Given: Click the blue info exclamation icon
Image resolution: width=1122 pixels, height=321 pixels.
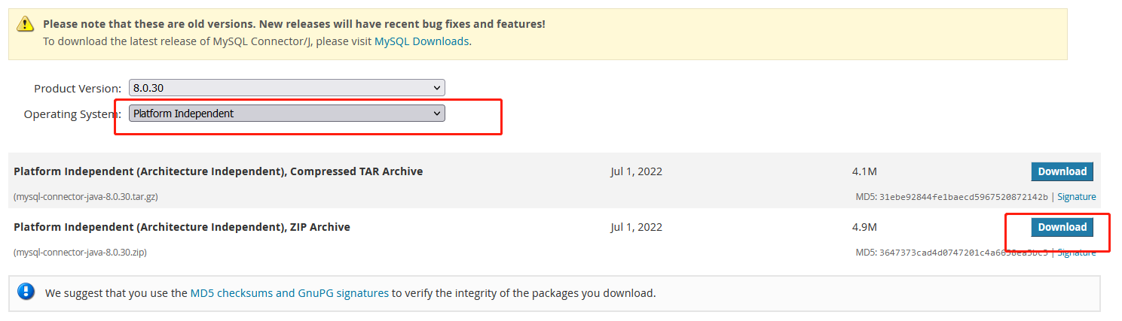Looking at the screenshot, I should [x=26, y=292].
